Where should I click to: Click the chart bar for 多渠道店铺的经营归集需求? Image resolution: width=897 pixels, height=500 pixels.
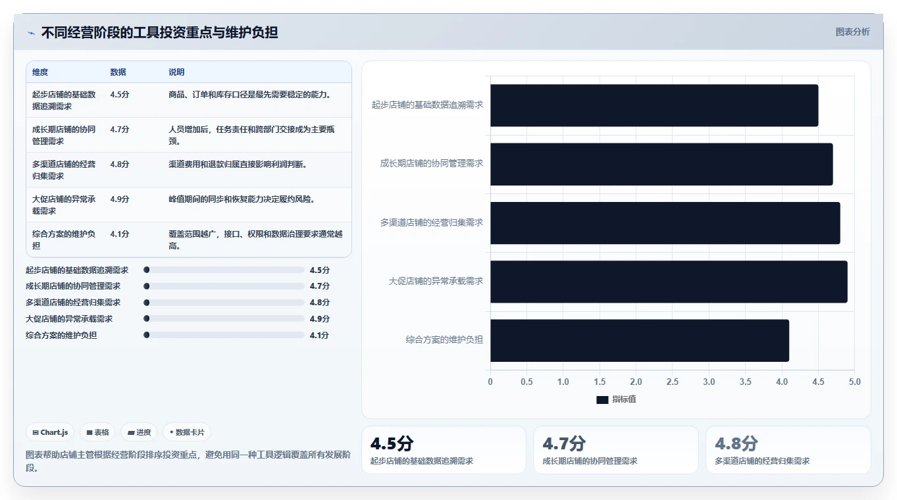[665, 222]
